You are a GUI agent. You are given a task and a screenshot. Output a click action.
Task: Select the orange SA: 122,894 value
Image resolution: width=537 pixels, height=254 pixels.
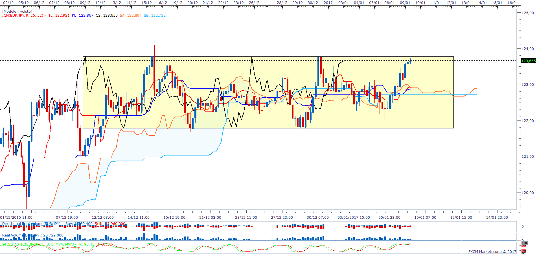pyautogui.click(x=131, y=16)
